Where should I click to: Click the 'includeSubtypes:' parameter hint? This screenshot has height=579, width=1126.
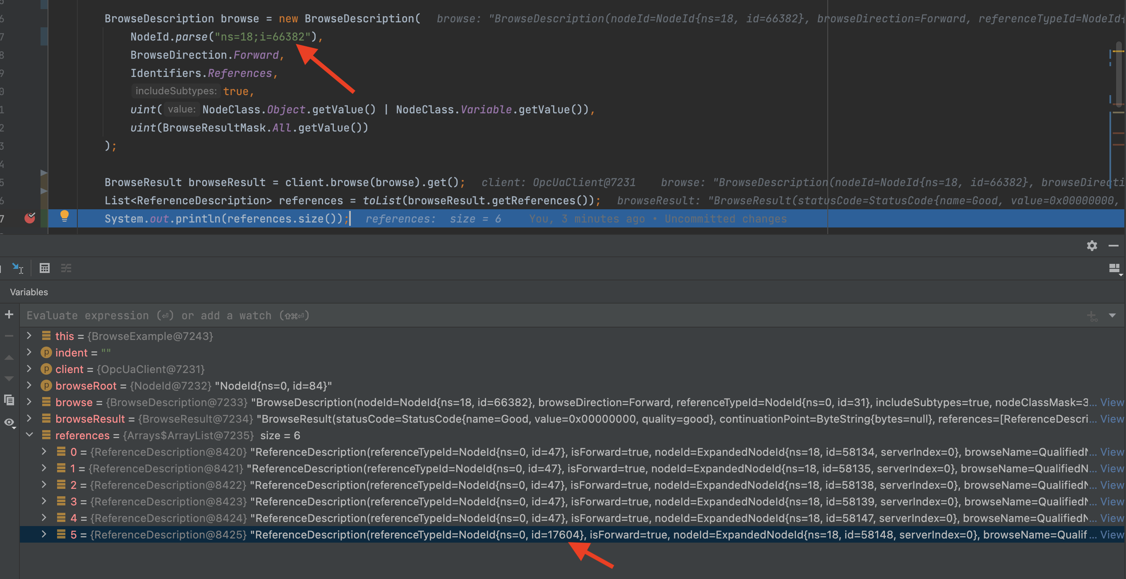point(176,91)
